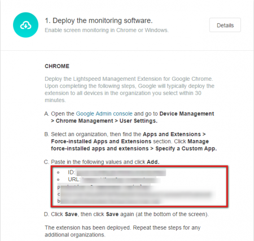
Task: Click the 'Deploy the Lightspeed Management Extension' paragraph
Action: pyautogui.click(x=129, y=89)
